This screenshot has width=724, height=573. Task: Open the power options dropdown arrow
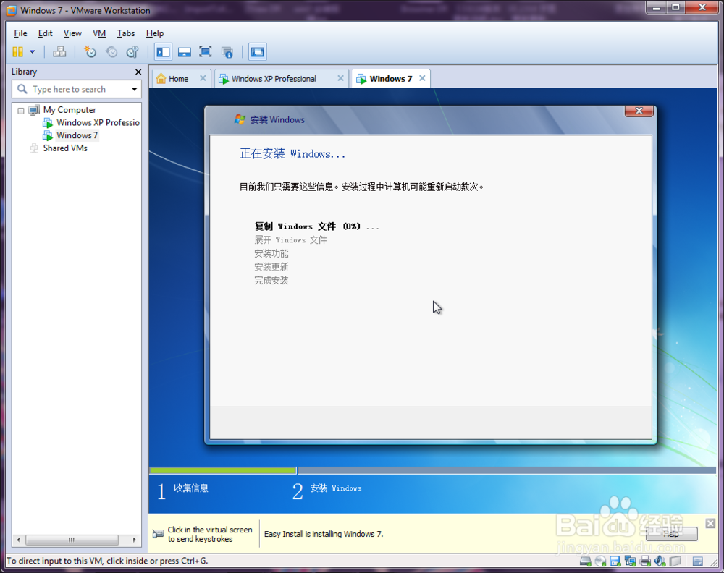(33, 51)
